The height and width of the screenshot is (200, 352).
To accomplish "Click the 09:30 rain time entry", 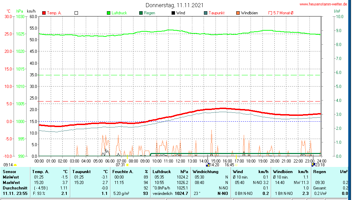I will (320, 183).
